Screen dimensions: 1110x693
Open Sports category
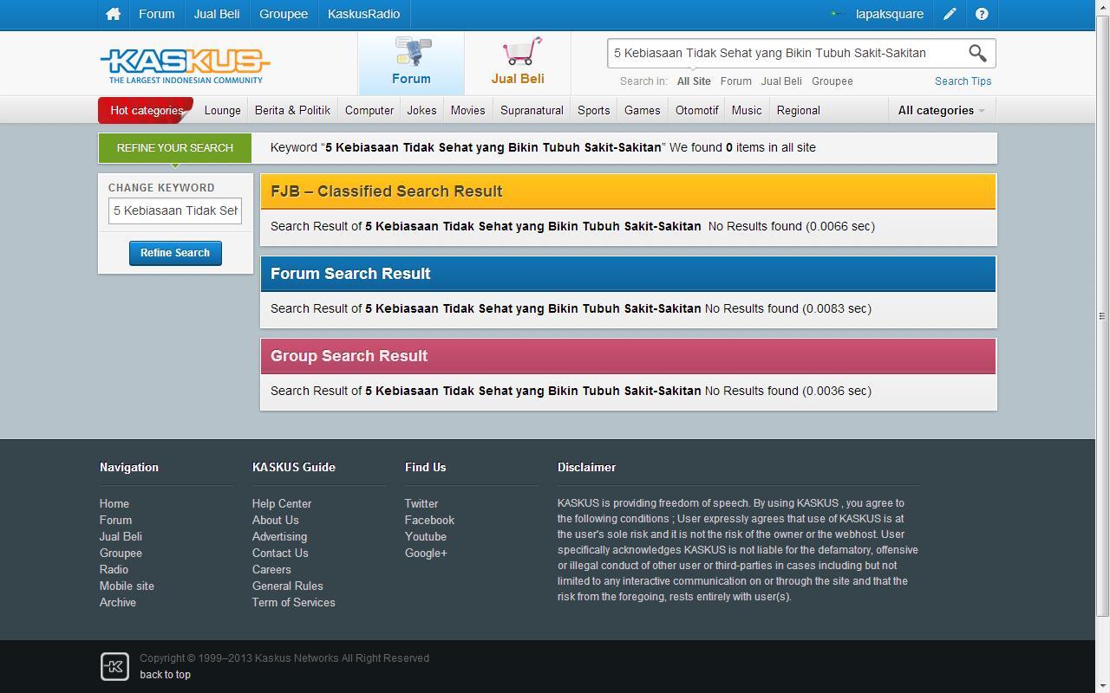pos(594,110)
